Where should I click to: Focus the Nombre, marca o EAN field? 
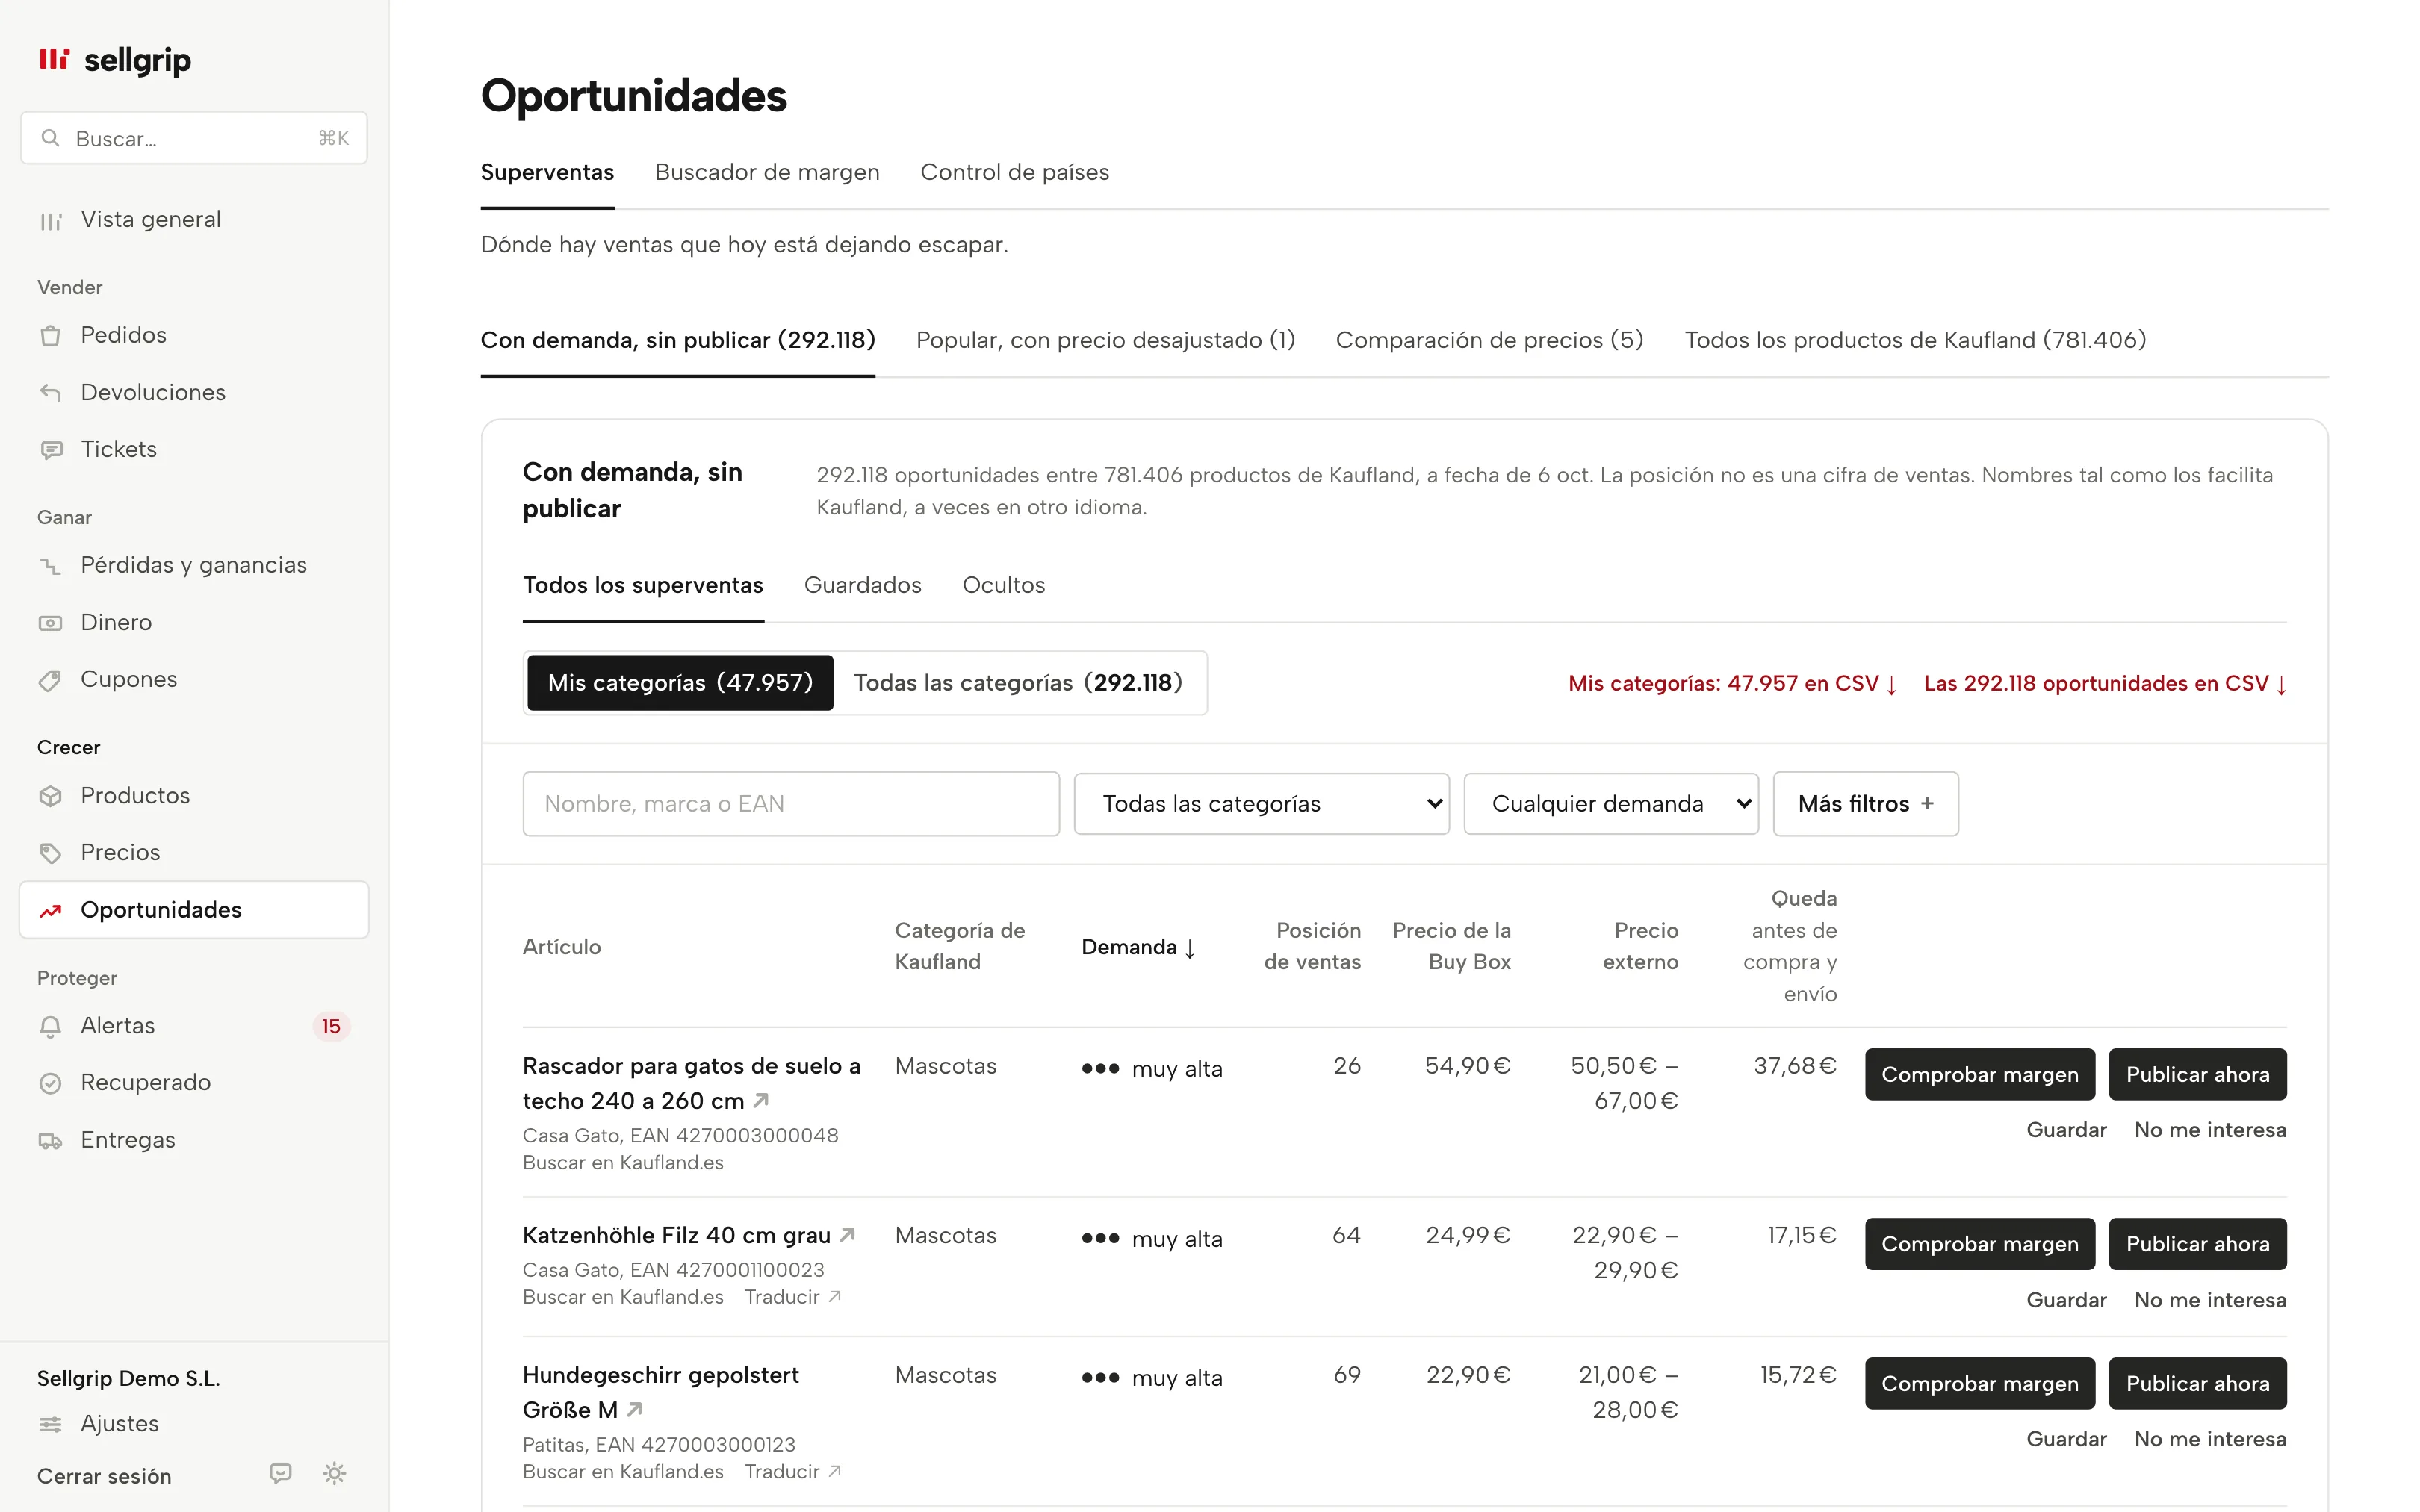[x=791, y=804]
